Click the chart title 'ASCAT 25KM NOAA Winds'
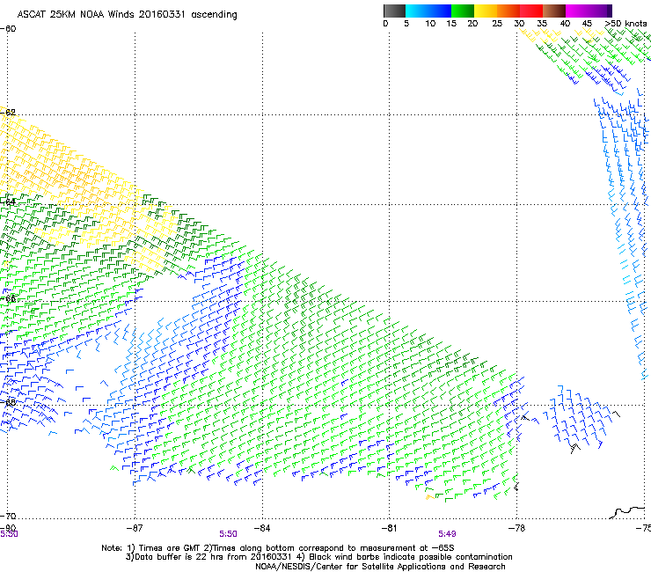Viewport: 651px width, 572px height. point(77,15)
